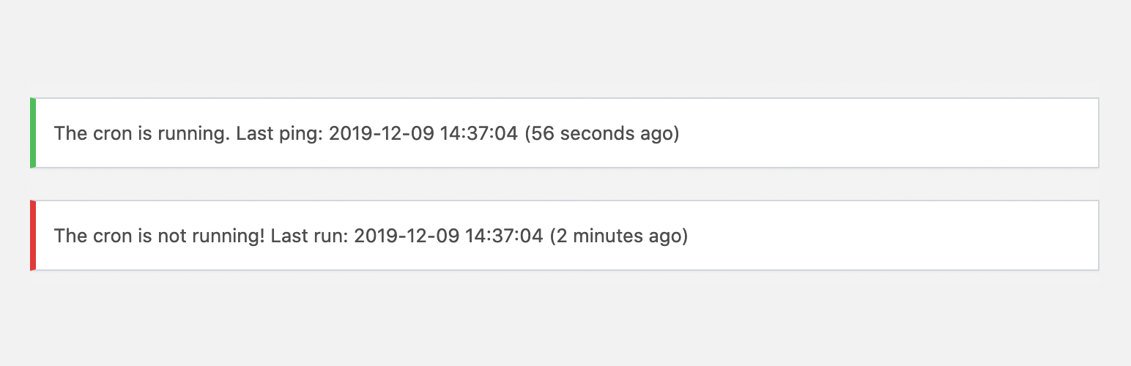
Task: Click the "(56 seconds ago)" text
Action: (x=602, y=134)
